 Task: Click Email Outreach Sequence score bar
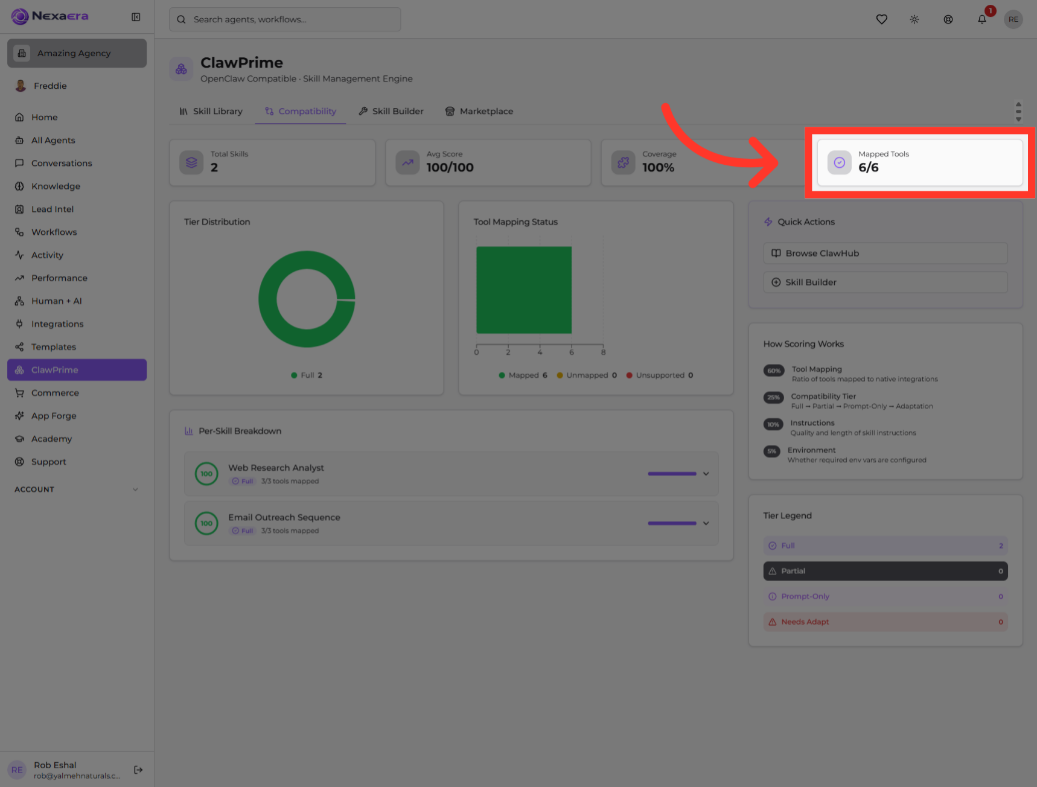pos(672,523)
